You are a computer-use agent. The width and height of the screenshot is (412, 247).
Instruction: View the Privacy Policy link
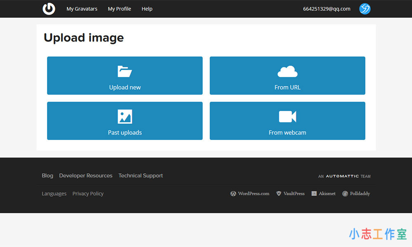coord(88,193)
